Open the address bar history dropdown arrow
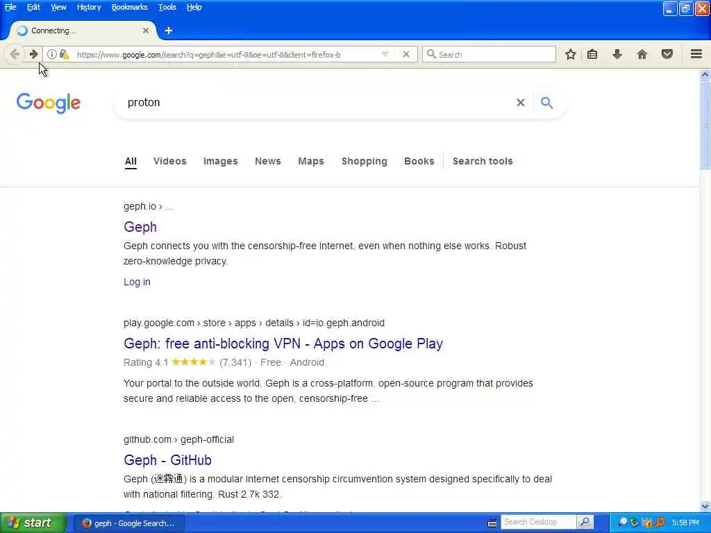 pos(385,54)
